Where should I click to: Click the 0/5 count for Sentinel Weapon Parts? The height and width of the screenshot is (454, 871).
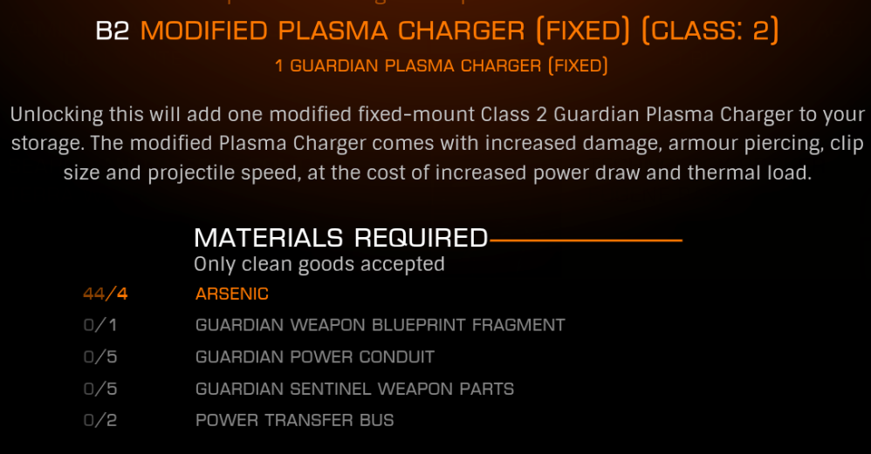tap(100, 390)
